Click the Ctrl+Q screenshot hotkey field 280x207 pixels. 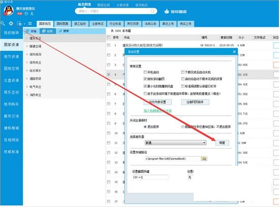coord(150,178)
